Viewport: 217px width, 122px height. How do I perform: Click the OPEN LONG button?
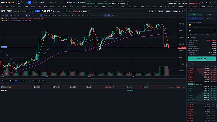point(202,59)
